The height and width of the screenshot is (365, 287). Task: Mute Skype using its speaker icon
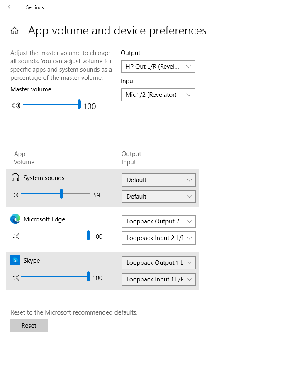pos(16,276)
